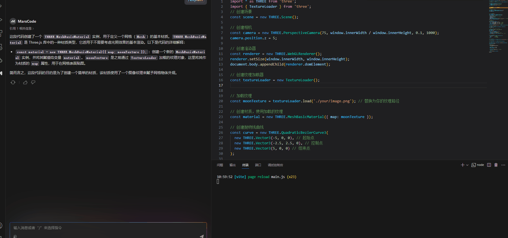Open the accounts icon in activity bar
Screen dimensions: 508x238
pyautogui.click(x=1, y=226)
